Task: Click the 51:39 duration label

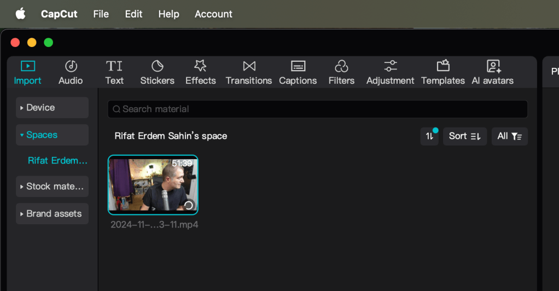Action: 182,164
